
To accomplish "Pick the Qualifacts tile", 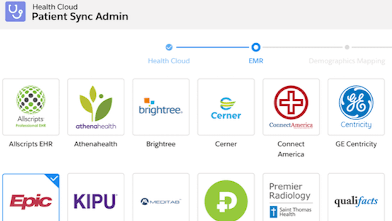I will click(356, 198).
